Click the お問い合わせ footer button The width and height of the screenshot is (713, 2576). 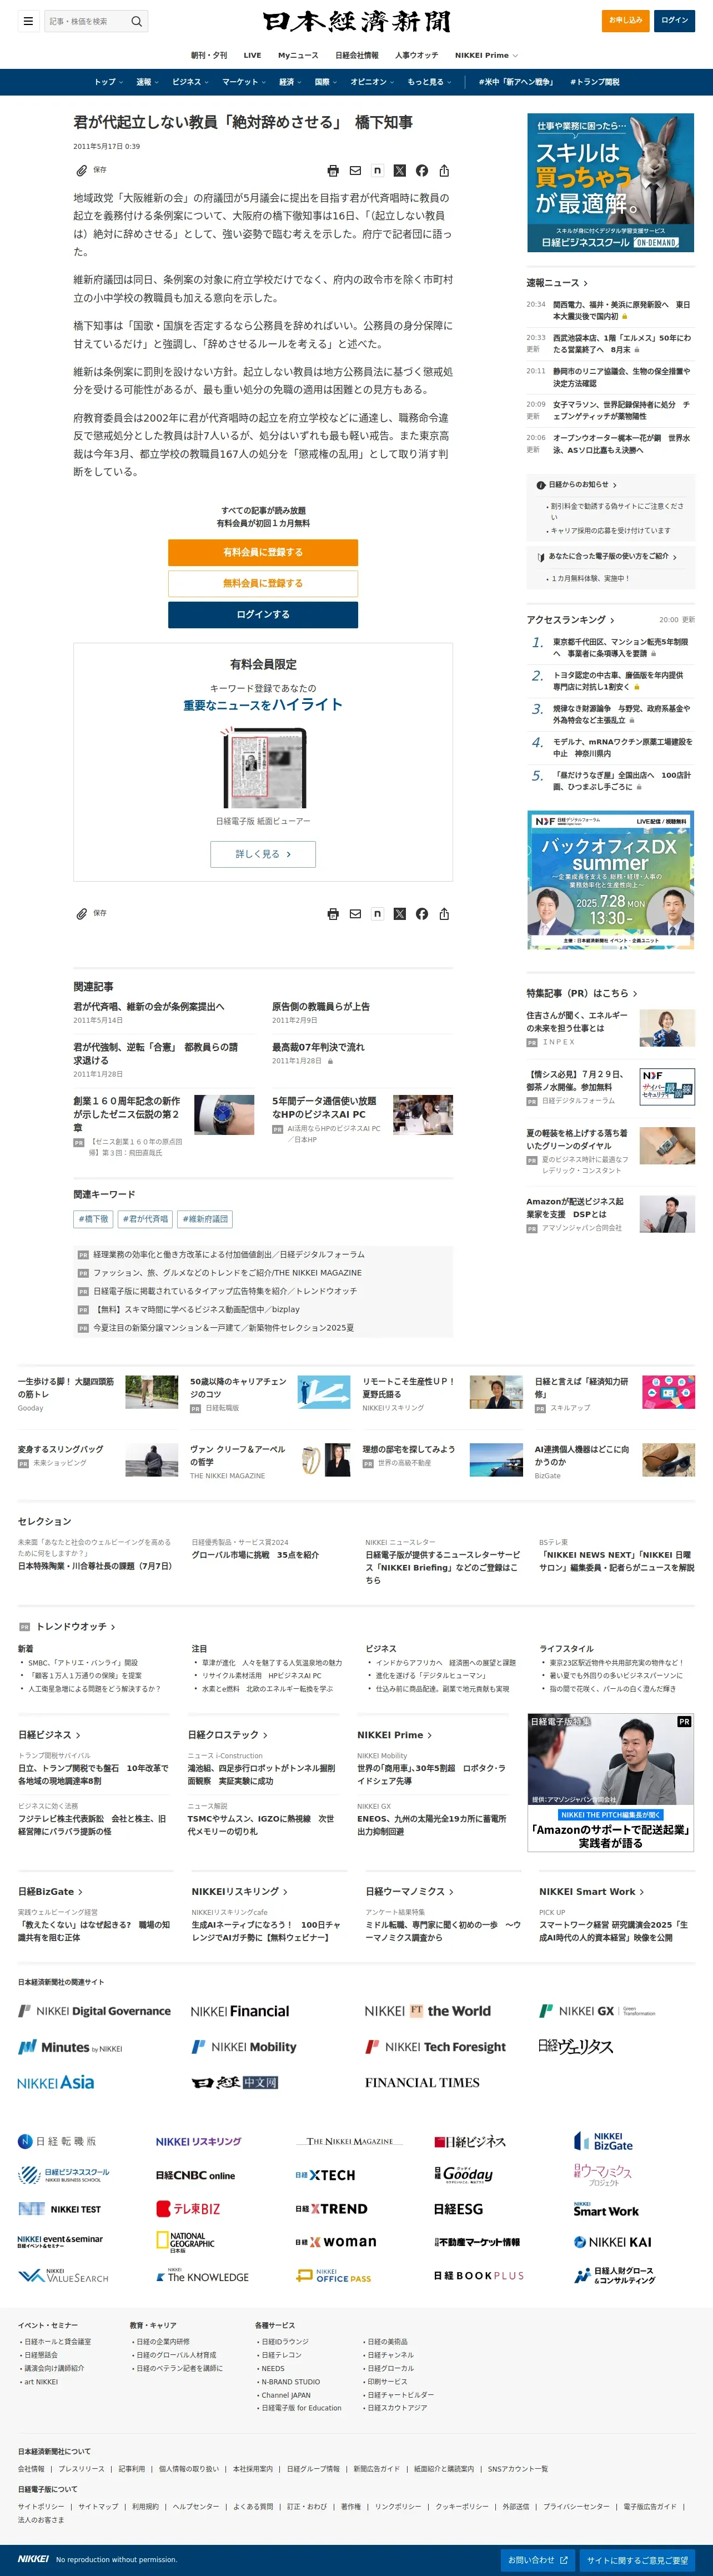coord(538,2560)
